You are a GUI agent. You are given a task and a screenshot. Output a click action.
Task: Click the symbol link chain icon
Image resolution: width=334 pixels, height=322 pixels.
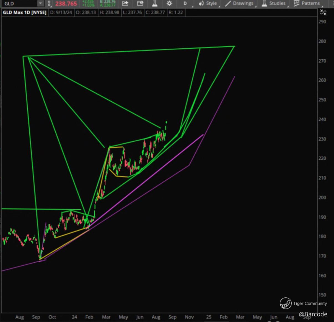[49, 3]
